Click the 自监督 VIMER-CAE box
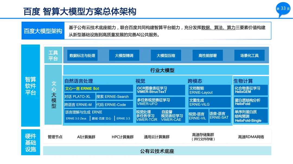Viewport: 293px width, 164px height. click(x=173, y=116)
